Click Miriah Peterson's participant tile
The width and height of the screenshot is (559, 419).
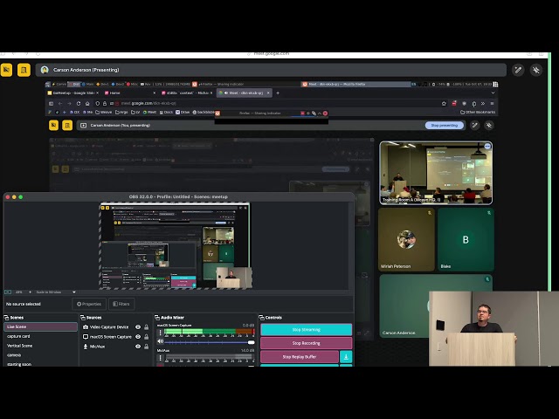pyautogui.click(x=406, y=239)
